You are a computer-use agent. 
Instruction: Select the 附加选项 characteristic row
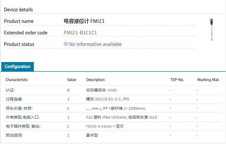click(14, 135)
